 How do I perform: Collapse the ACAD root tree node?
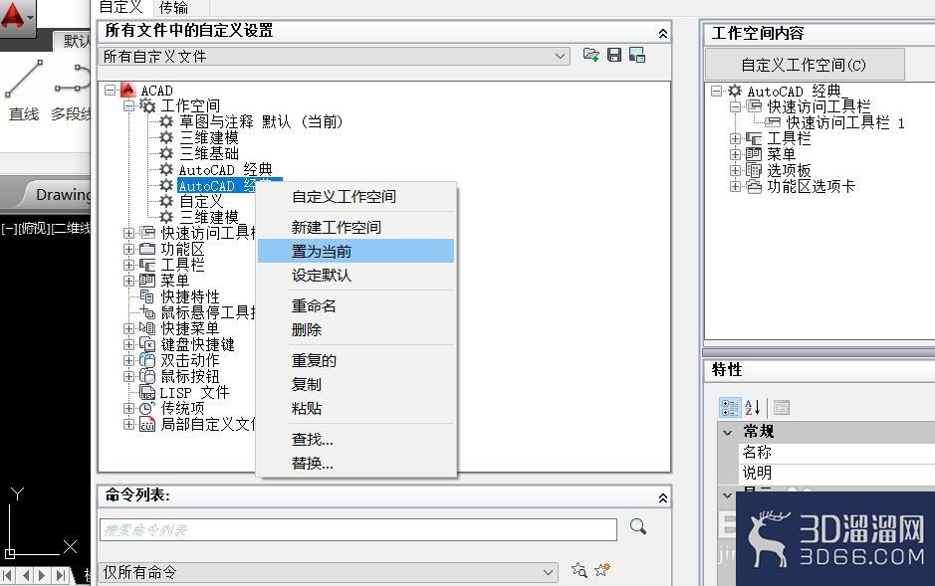110,90
